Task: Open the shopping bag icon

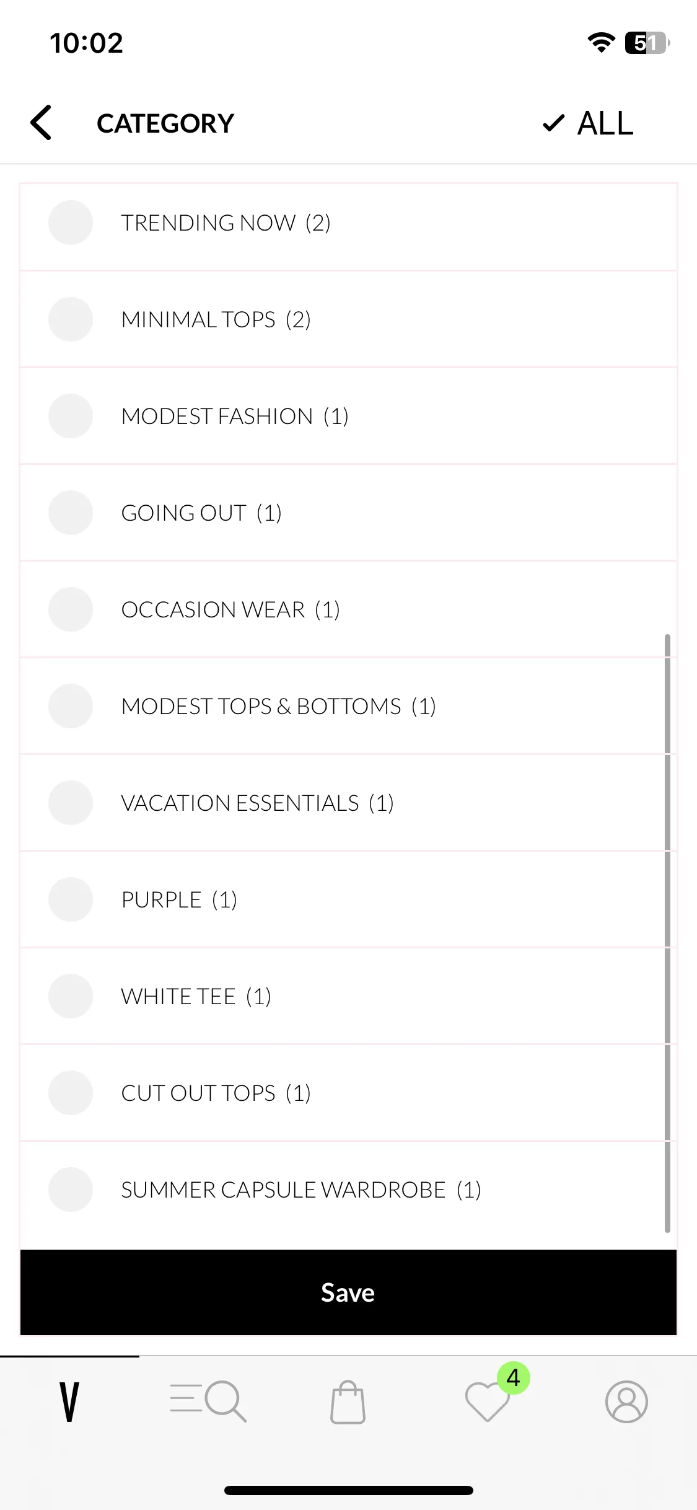Action: point(348,1402)
